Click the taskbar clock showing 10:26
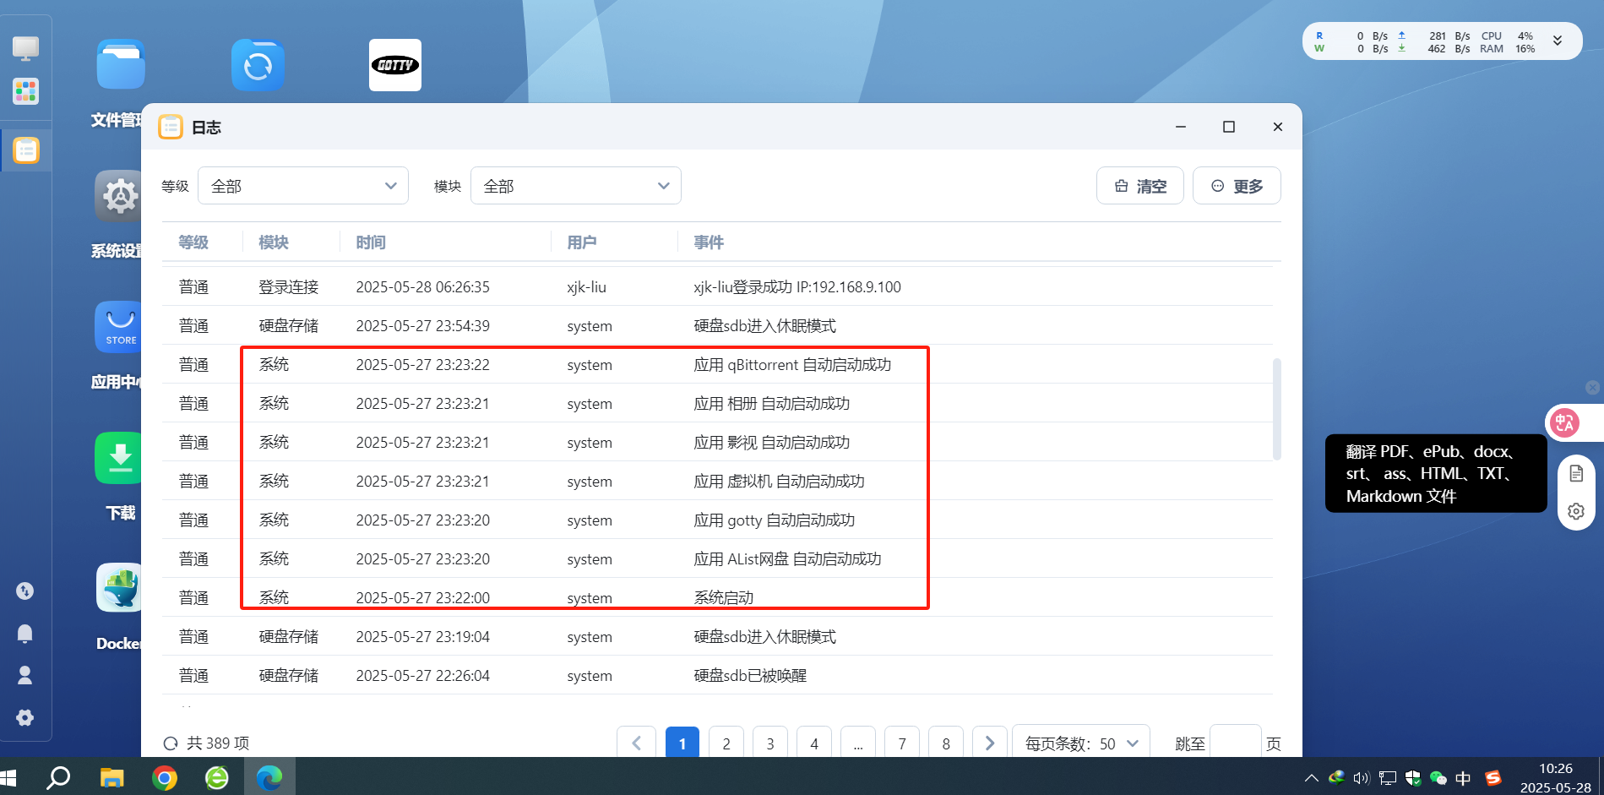This screenshot has width=1604, height=795. pyautogui.click(x=1556, y=777)
